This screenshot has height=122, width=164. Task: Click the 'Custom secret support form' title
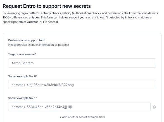(27, 40)
